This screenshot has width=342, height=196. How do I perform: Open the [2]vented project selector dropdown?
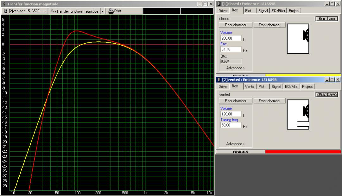[44, 11]
